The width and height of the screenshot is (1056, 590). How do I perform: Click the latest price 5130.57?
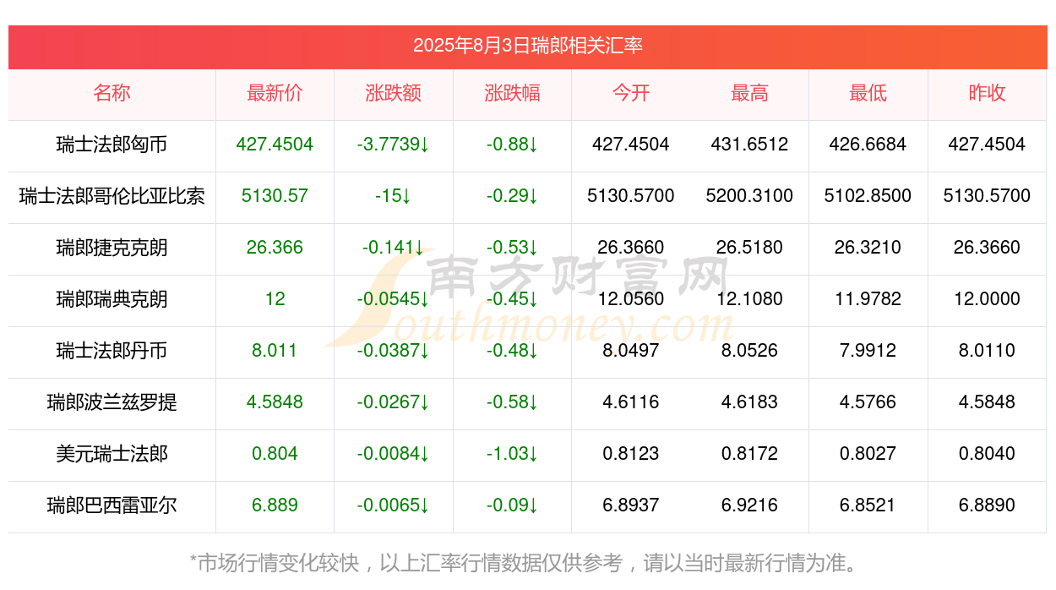point(275,196)
